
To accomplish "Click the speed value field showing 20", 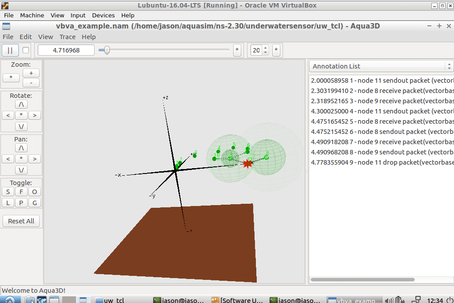I will (256, 50).
